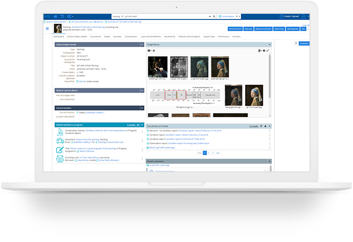Open the x-ray girl with a pearl thumbnail
This screenshot has width=353, height=242.
(179, 67)
